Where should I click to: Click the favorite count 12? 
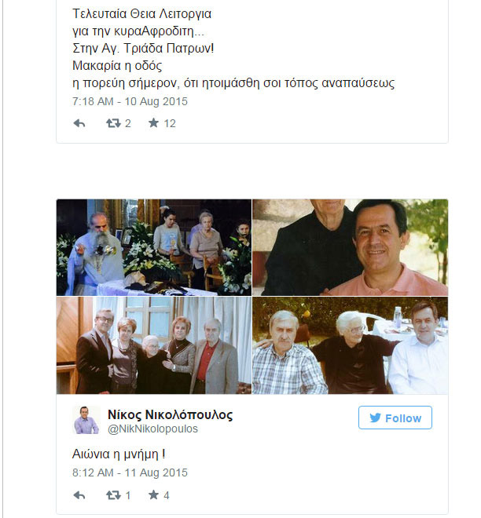170,123
